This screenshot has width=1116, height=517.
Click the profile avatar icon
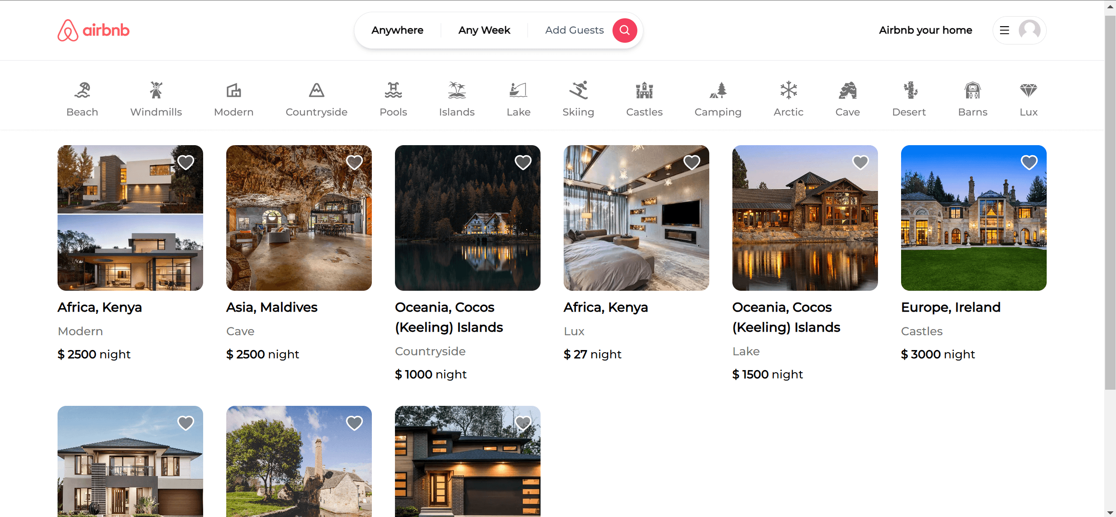click(x=1029, y=30)
